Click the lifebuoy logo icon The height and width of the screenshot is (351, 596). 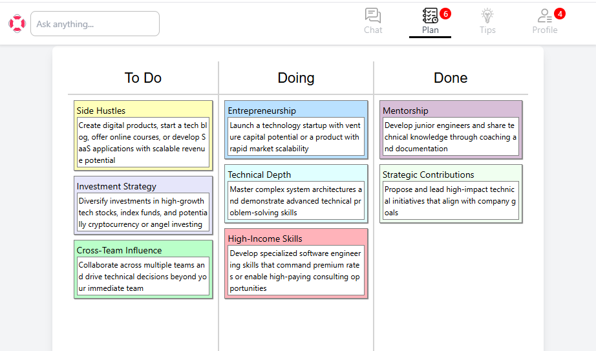17,23
